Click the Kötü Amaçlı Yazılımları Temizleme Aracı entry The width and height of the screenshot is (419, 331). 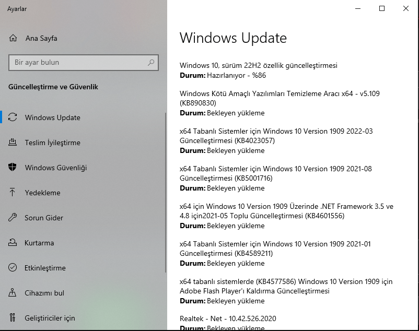tap(280, 98)
